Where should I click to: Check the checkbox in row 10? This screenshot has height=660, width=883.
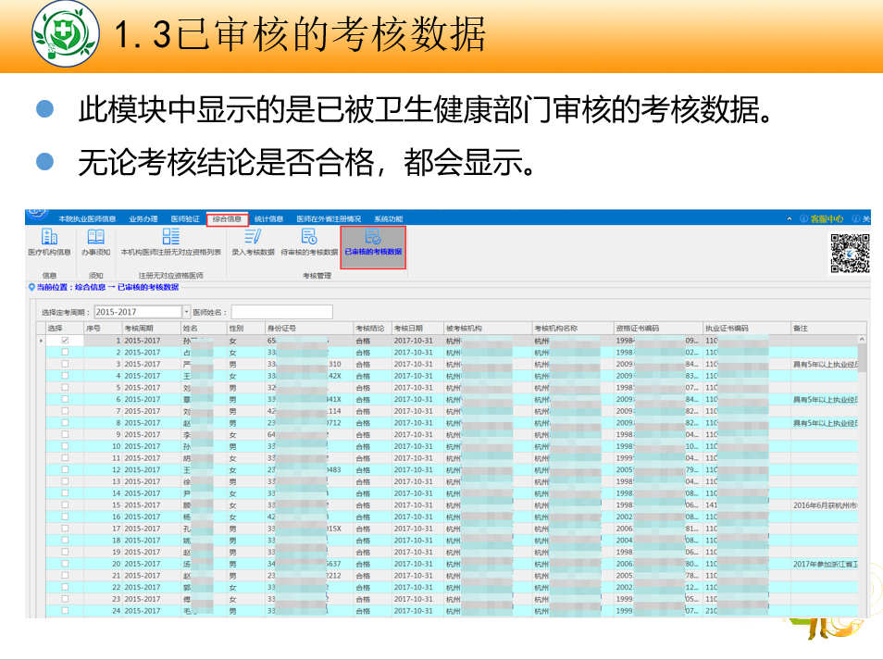pos(64,446)
